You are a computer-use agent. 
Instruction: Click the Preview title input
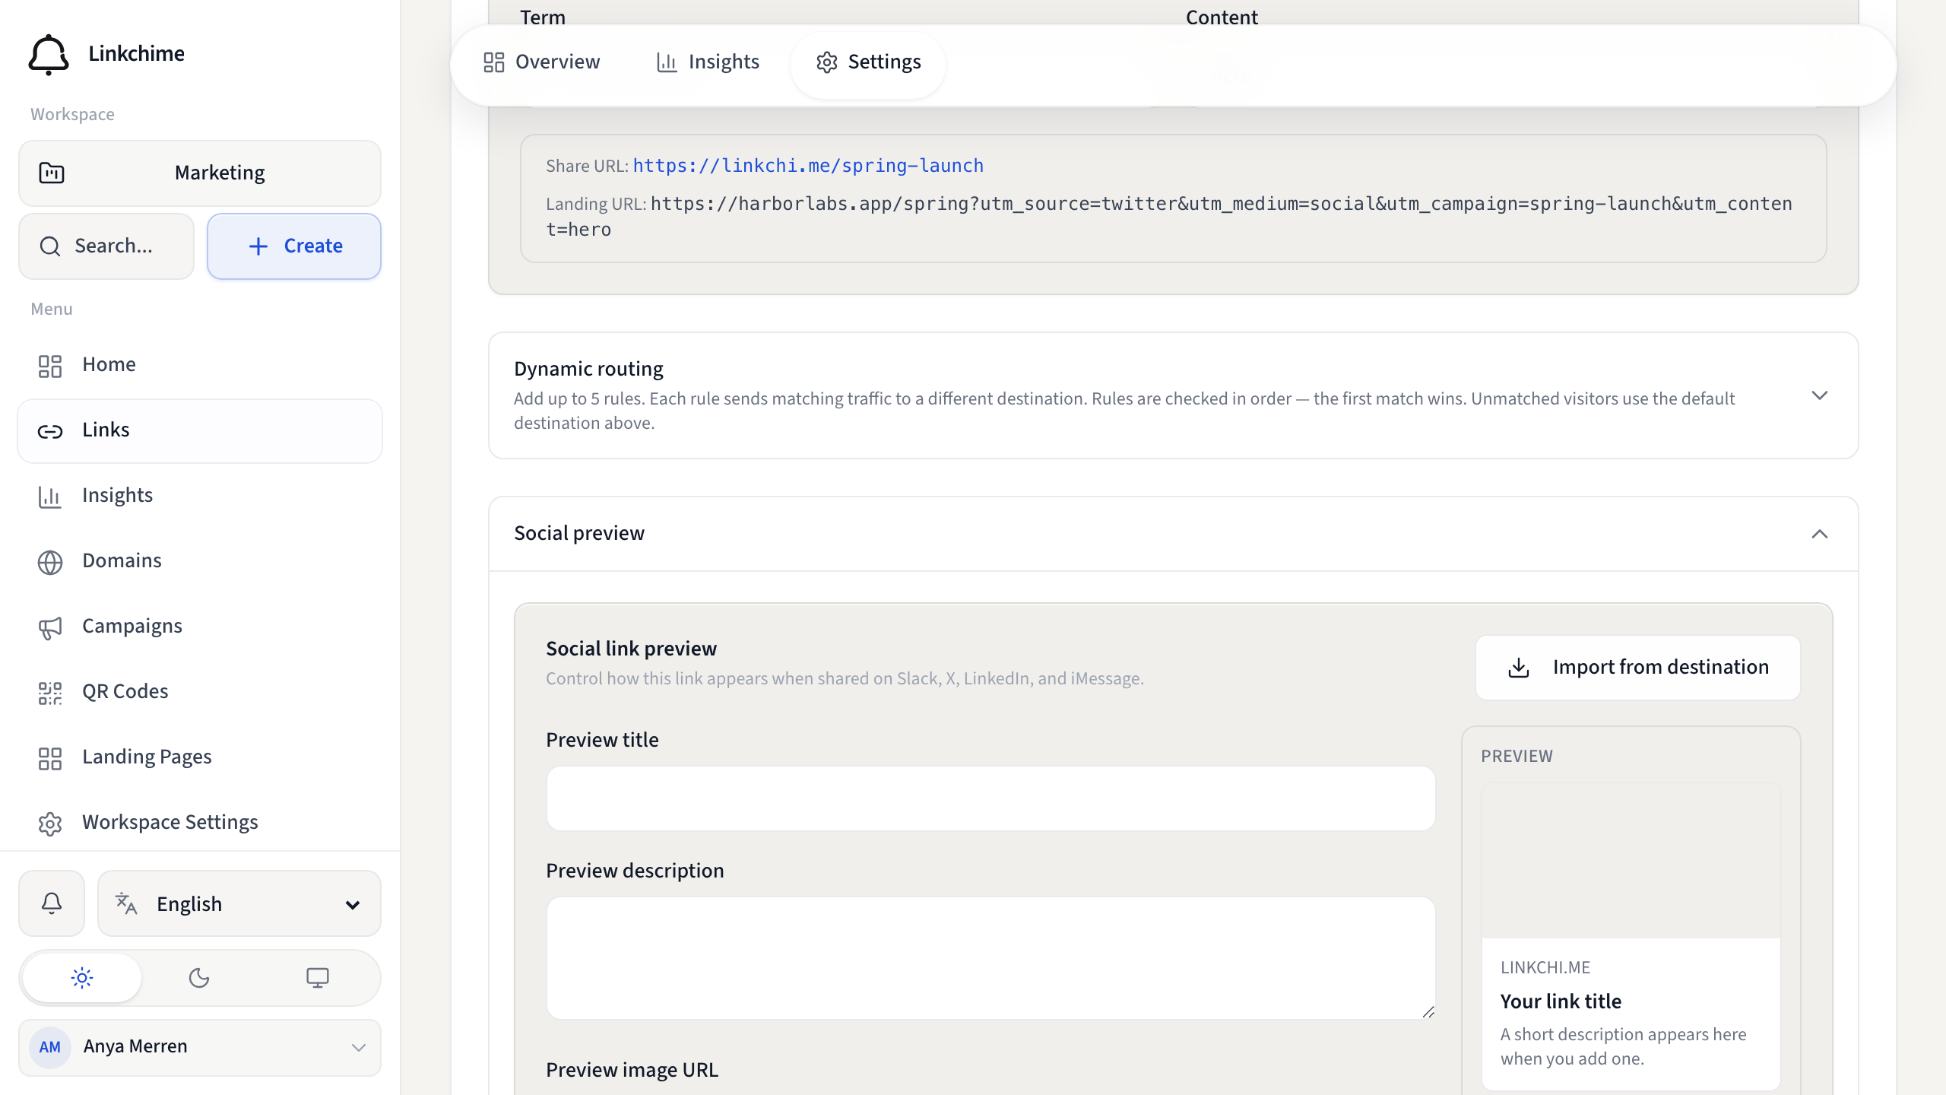coord(990,798)
